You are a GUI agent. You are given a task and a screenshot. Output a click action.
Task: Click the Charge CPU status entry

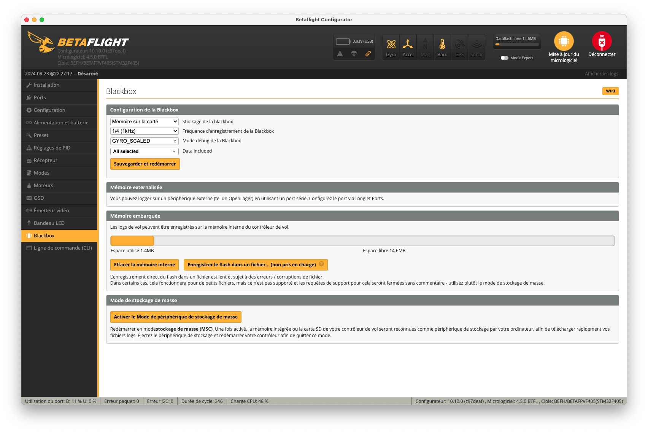[x=249, y=401]
